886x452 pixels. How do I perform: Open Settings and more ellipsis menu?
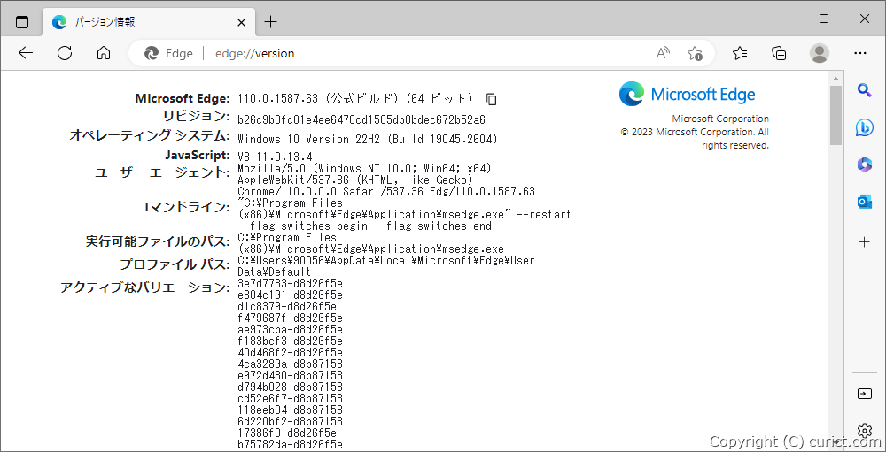click(860, 53)
